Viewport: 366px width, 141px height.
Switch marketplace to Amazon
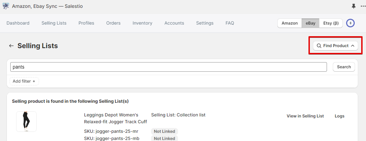(x=290, y=23)
